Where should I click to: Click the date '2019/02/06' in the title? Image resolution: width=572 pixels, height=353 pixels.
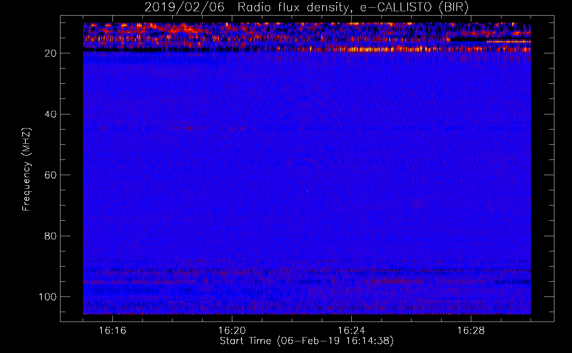[185, 7]
